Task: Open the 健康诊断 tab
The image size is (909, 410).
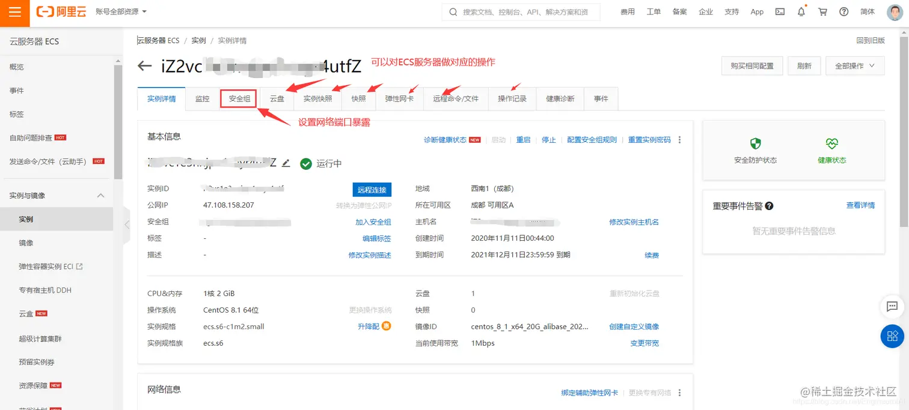Action: (x=560, y=99)
